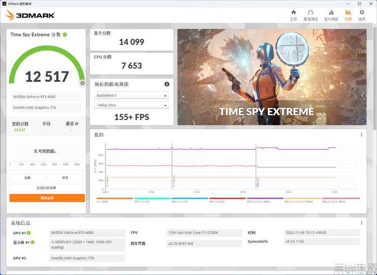Click the info icon beside 最佳
377x275 pixels.
point(77,124)
